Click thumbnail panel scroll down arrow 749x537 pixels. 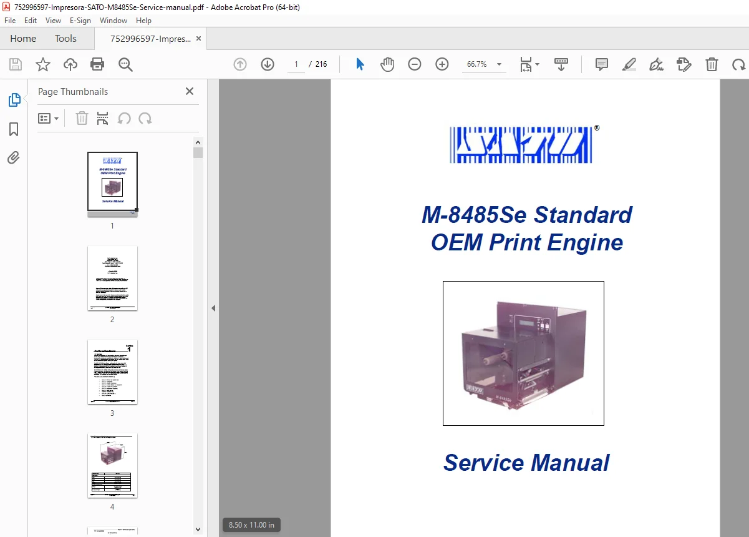(198, 530)
